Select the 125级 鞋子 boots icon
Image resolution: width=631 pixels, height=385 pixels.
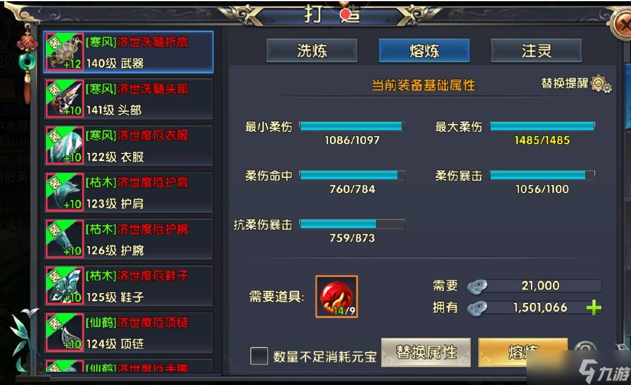pos(64,286)
